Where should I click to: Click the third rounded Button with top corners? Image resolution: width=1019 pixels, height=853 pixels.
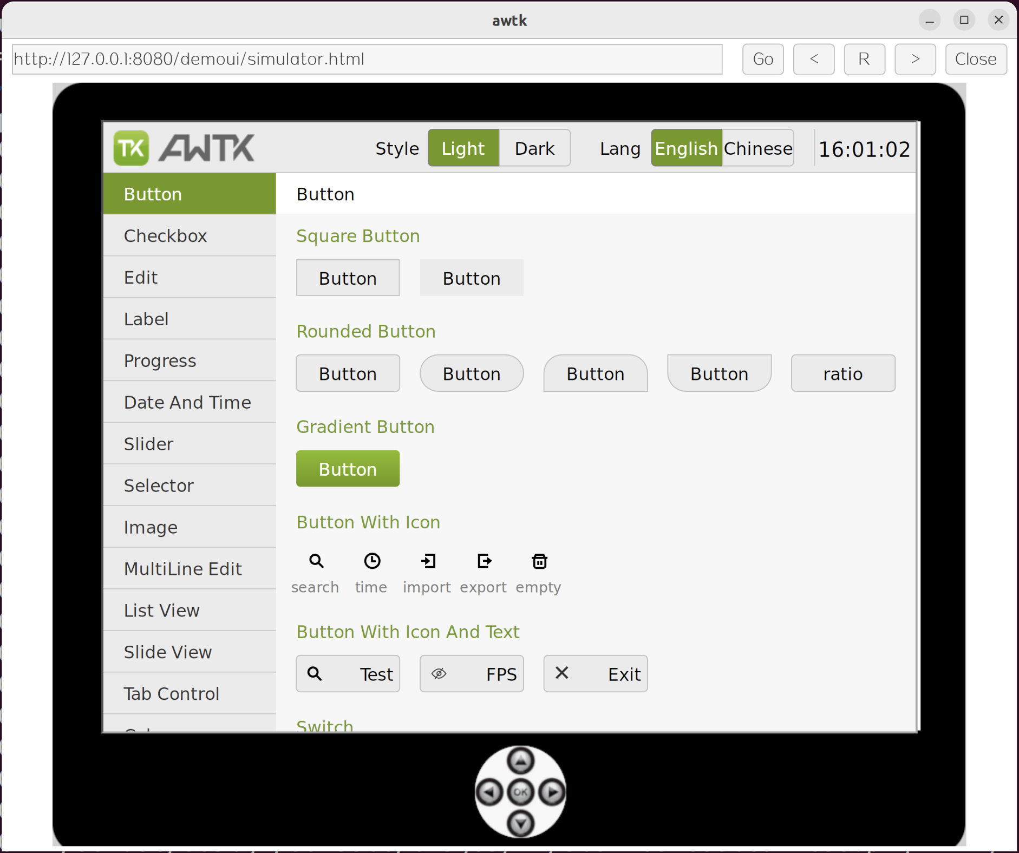click(x=596, y=373)
